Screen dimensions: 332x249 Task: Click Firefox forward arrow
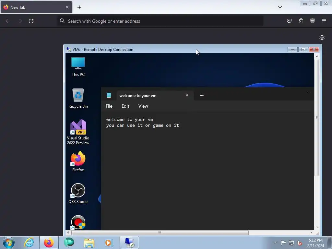click(19, 21)
